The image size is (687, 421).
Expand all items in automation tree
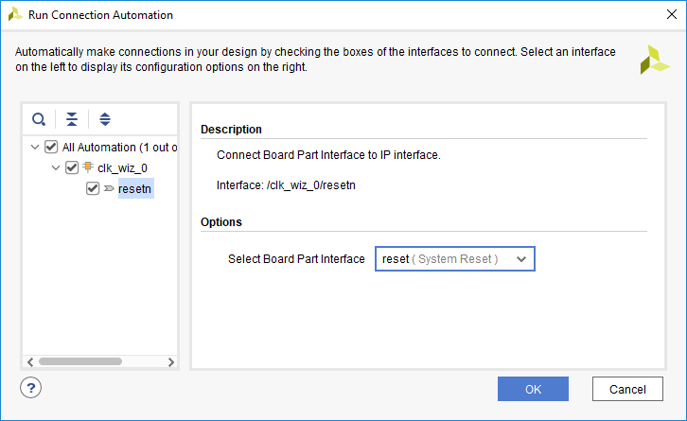pyautogui.click(x=105, y=118)
